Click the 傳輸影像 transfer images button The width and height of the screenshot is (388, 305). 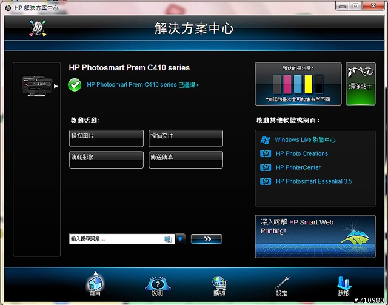107,160
